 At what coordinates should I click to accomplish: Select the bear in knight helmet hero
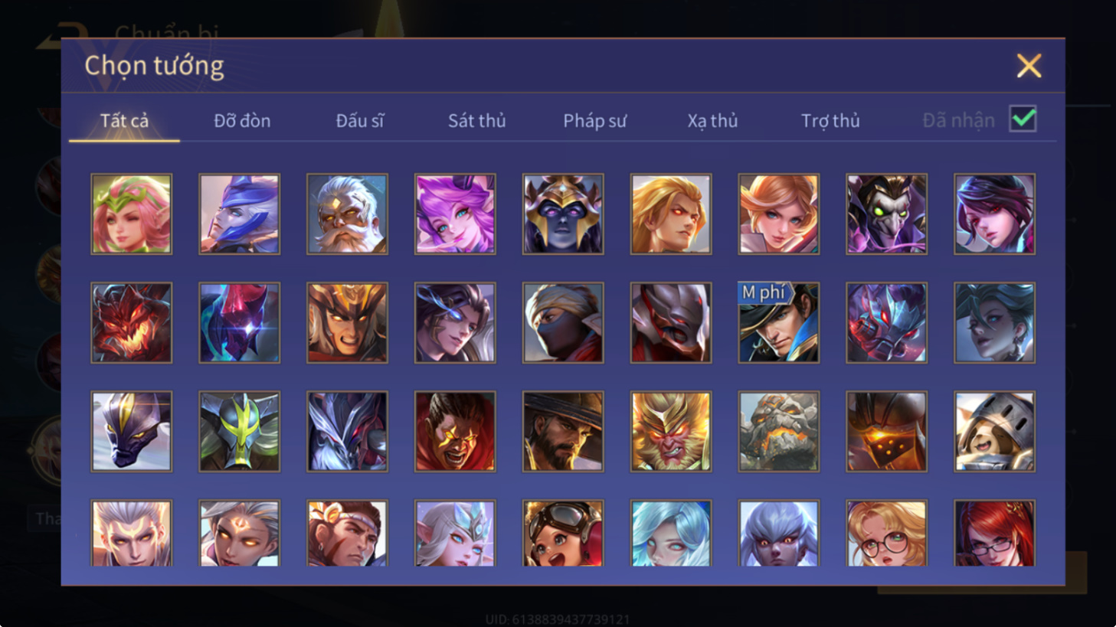(994, 431)
